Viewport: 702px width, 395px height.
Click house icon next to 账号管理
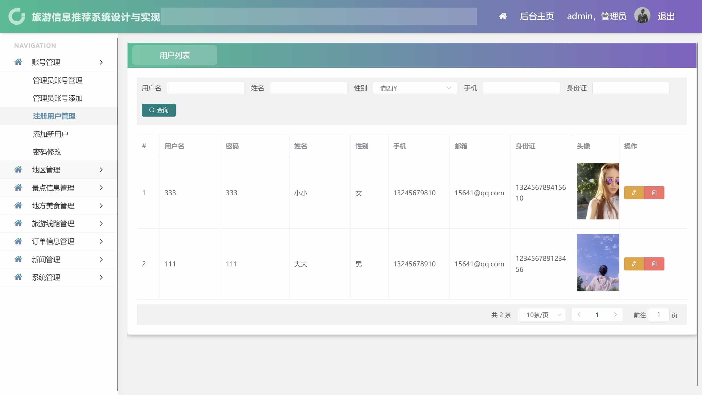[x=18, y=62]
